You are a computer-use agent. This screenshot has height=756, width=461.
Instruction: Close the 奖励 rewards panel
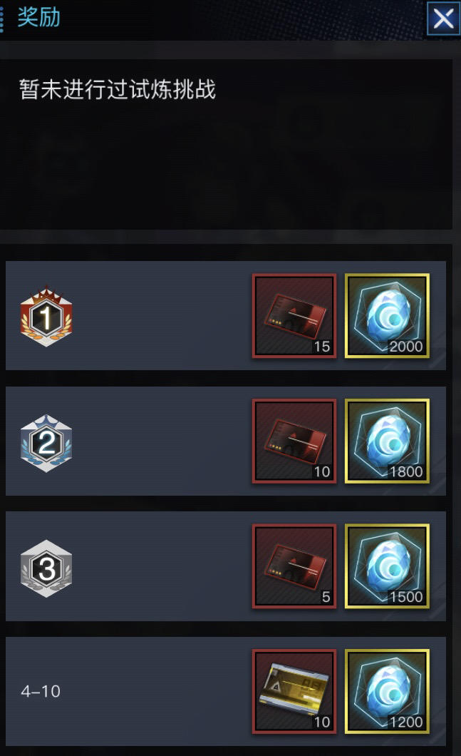(443, 19)
